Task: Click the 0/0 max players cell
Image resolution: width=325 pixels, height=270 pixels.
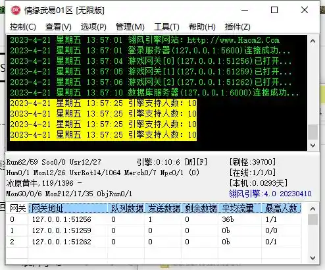Action: 271,230
